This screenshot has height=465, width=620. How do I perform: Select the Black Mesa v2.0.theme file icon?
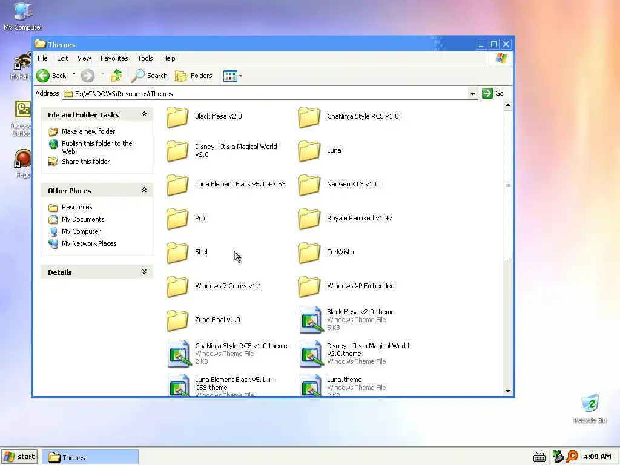[x=311, y=320]
